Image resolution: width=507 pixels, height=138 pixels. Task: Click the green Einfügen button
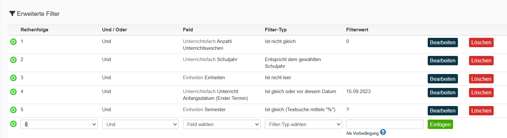tap(440, 124)
